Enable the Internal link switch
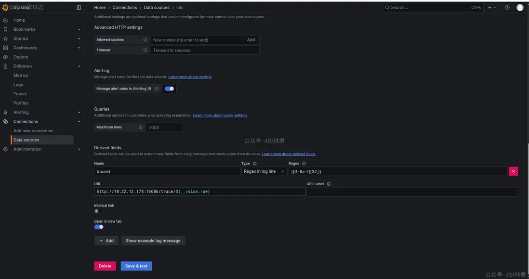Screen dimensions: 529x279 (98, 211)
